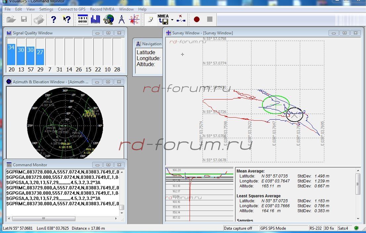The image size is (366, 233).
Task: Open the Edit menu
Action: pyautogui.click(x=19, y=9)
